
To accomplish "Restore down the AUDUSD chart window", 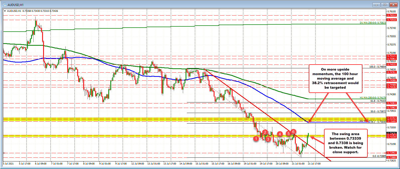I will (x=385, y=5).
